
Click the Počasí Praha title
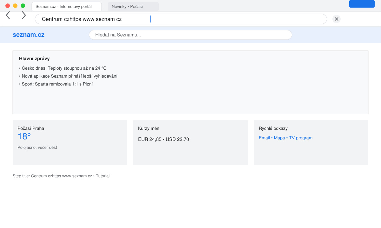[31, 128]
